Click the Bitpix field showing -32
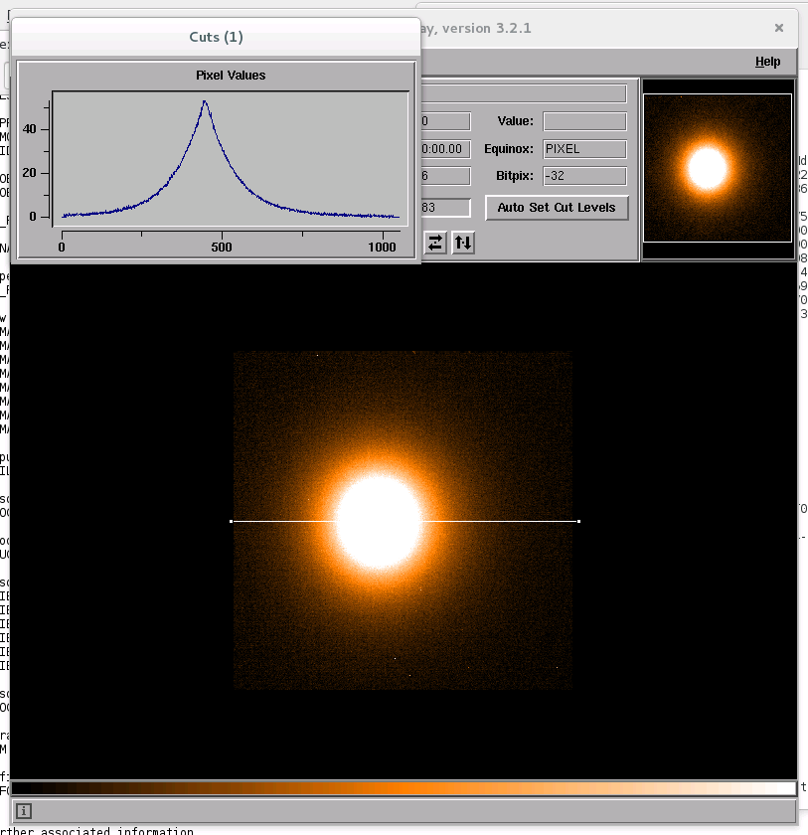This screenshot has width=808, height=835. tap(584, 176)
